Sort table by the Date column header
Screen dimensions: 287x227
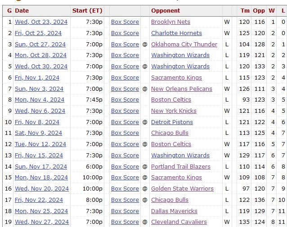pos(22,11)
